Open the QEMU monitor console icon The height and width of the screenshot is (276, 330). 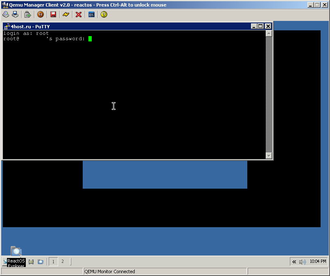point(91,14)
